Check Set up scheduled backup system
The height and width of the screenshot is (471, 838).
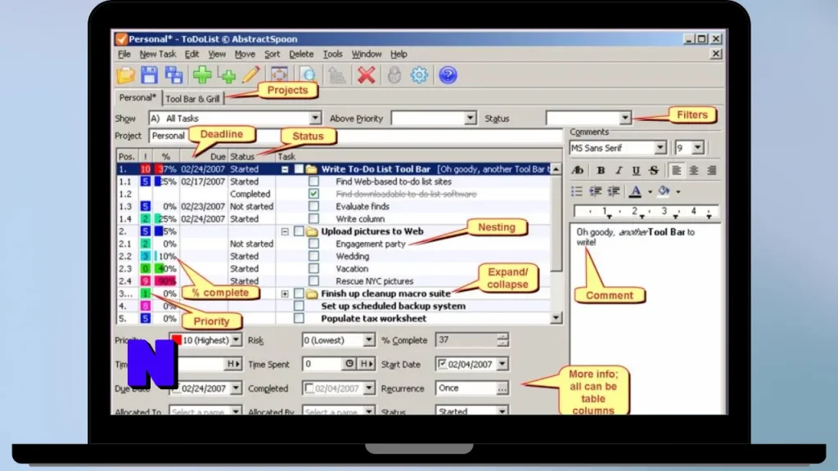299,306
